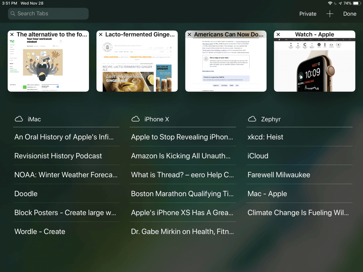Tap the Zephyr iCloud cloud icon
Screen dimensions: 363x272
coord(252,119)
